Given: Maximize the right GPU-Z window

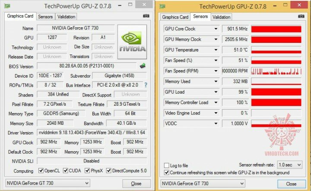Looking at the screenshot, I should click(286, 5).
